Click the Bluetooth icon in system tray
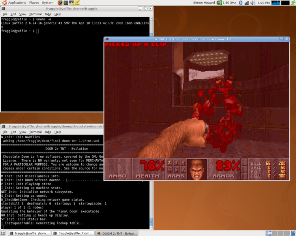Viewport: 296px width, 236px height. pos(240,3)
